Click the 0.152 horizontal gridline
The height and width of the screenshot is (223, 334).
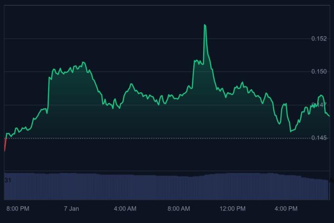[158, 39]
